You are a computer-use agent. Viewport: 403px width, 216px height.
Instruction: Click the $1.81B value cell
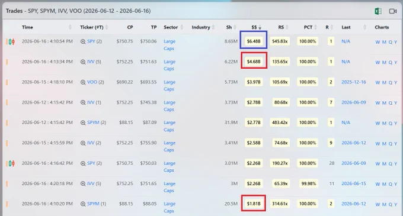click(x=254, y=204)
